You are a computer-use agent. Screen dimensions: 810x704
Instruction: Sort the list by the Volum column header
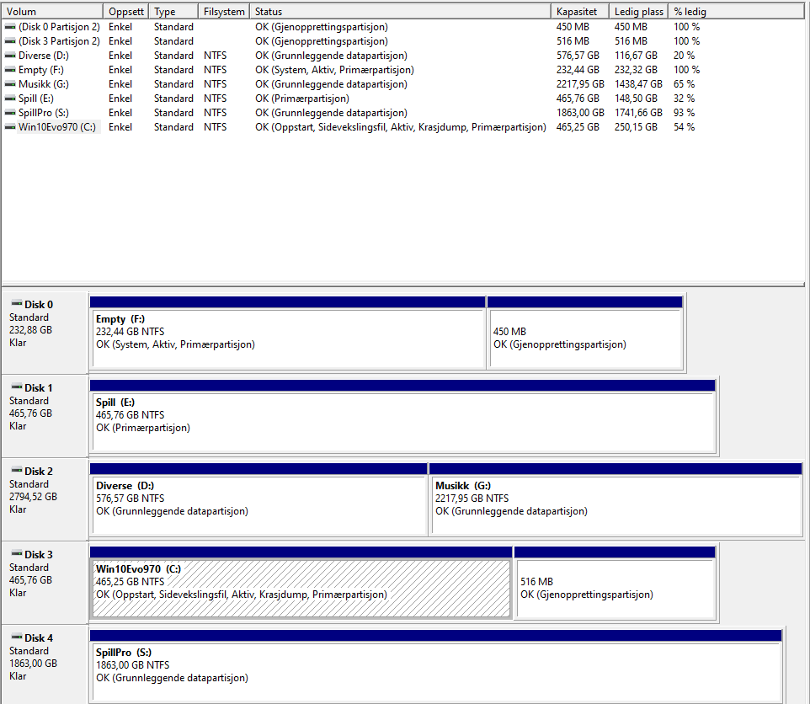pyautogui.click(x=52, y=11)
